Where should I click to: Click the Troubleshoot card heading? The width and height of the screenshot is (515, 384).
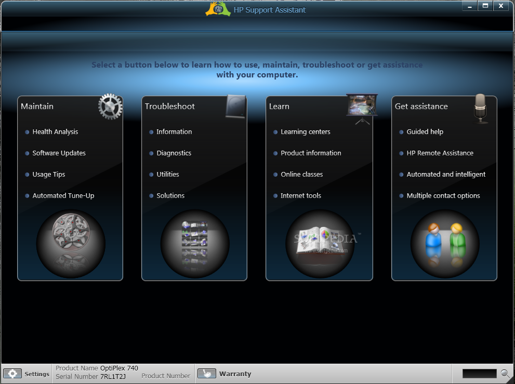170,107
